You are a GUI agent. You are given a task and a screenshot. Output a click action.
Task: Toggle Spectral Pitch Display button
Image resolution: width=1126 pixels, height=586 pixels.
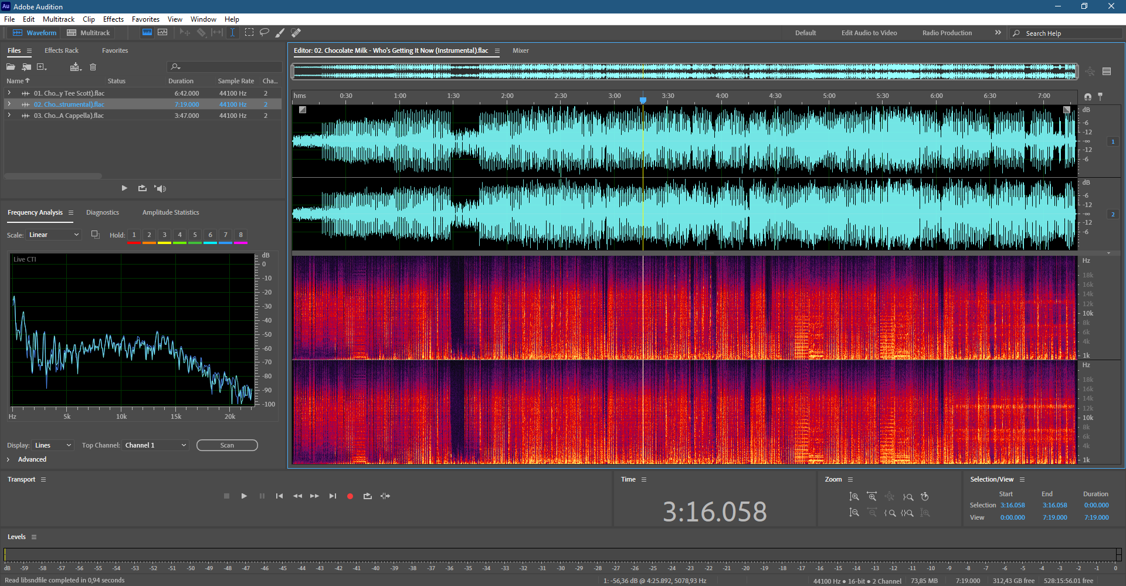162,32
